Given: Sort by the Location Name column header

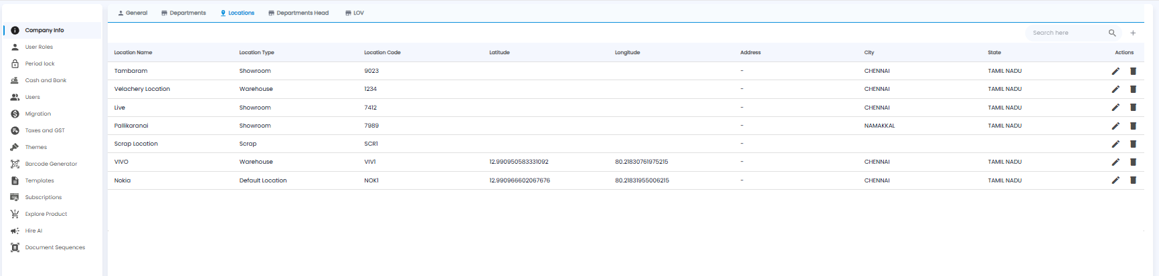Looking at the screenshot, I should [133, 52].
